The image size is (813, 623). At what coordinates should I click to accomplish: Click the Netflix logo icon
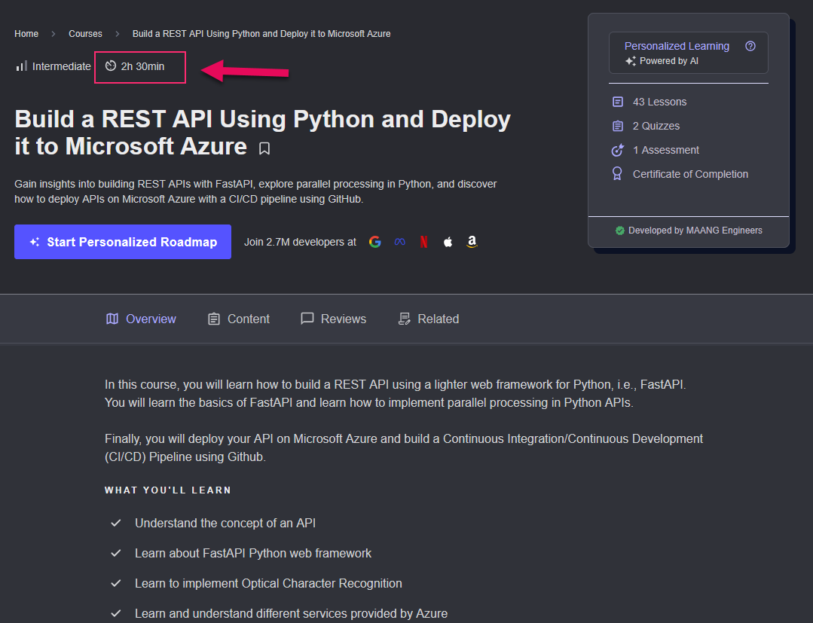coord(423,242)
